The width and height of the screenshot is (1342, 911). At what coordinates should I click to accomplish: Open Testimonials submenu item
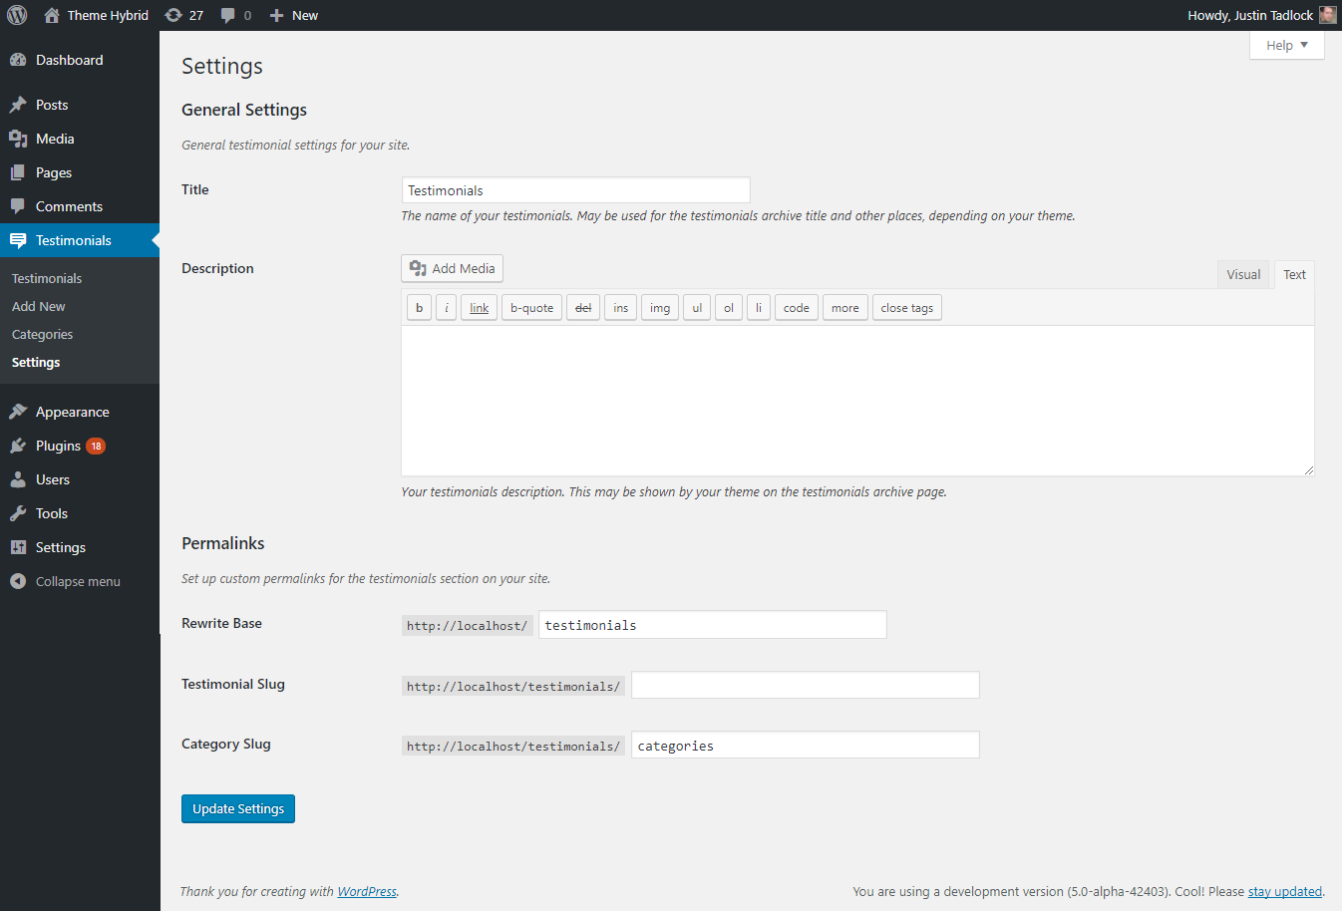tap(47, 278)
